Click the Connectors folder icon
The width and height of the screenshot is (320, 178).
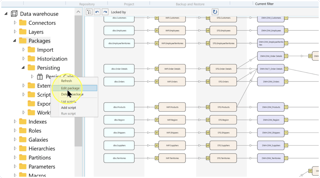(23, 23)
